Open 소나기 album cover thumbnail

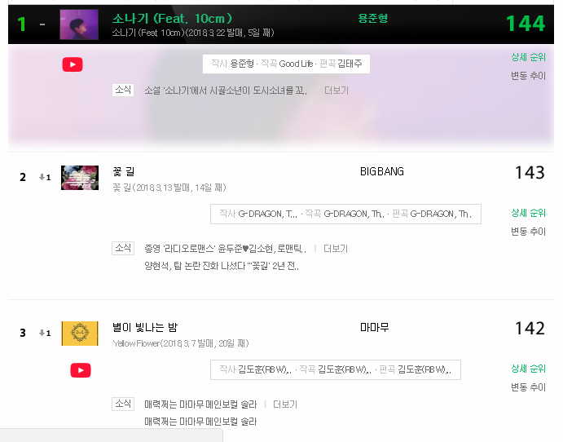pyautogui.click(x=79, y=24)
